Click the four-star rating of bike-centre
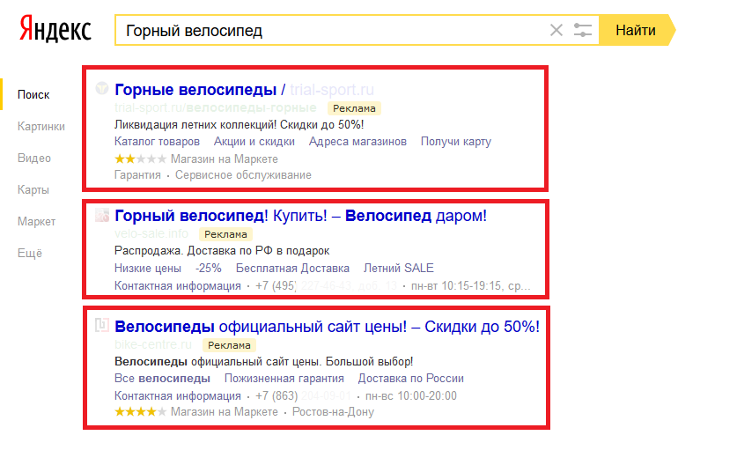The height and width of the screenshot is (450, 737). tap(140, 412)
